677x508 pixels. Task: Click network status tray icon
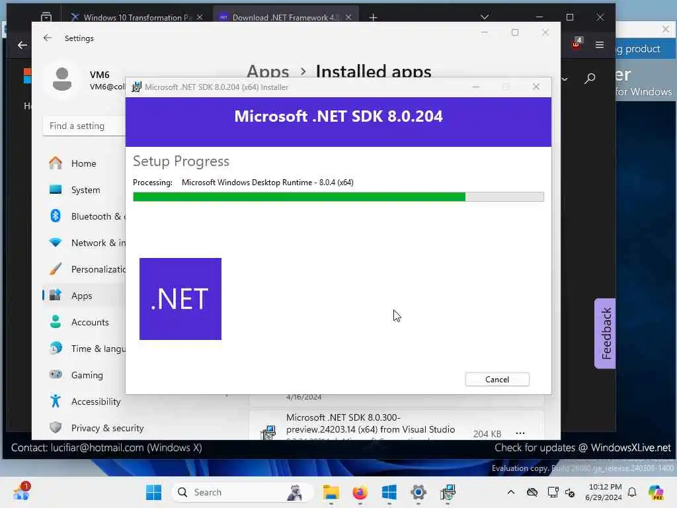(x=553, y=492)
